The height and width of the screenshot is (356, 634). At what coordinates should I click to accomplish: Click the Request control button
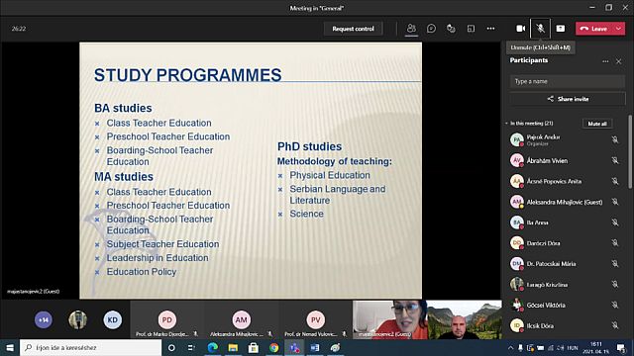point(353,29)
